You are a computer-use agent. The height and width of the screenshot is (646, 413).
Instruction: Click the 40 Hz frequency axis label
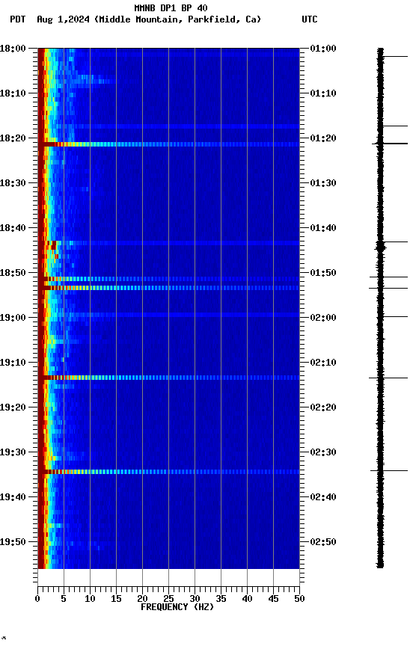pos(247,599)
